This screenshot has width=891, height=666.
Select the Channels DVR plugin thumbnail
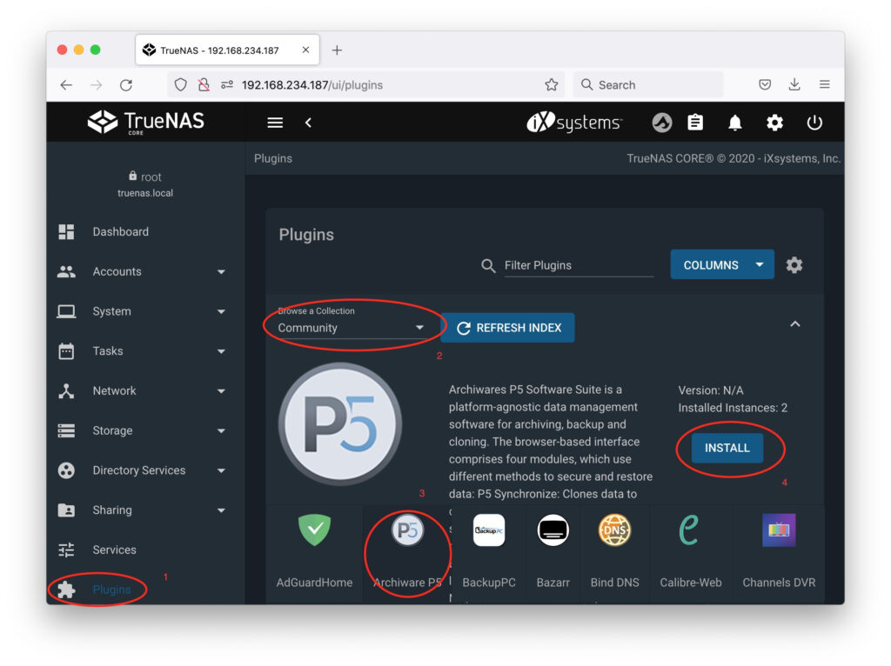(x=779, y=530)
